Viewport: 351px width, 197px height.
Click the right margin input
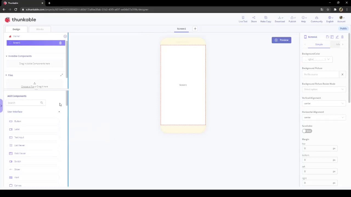point(320,183)
